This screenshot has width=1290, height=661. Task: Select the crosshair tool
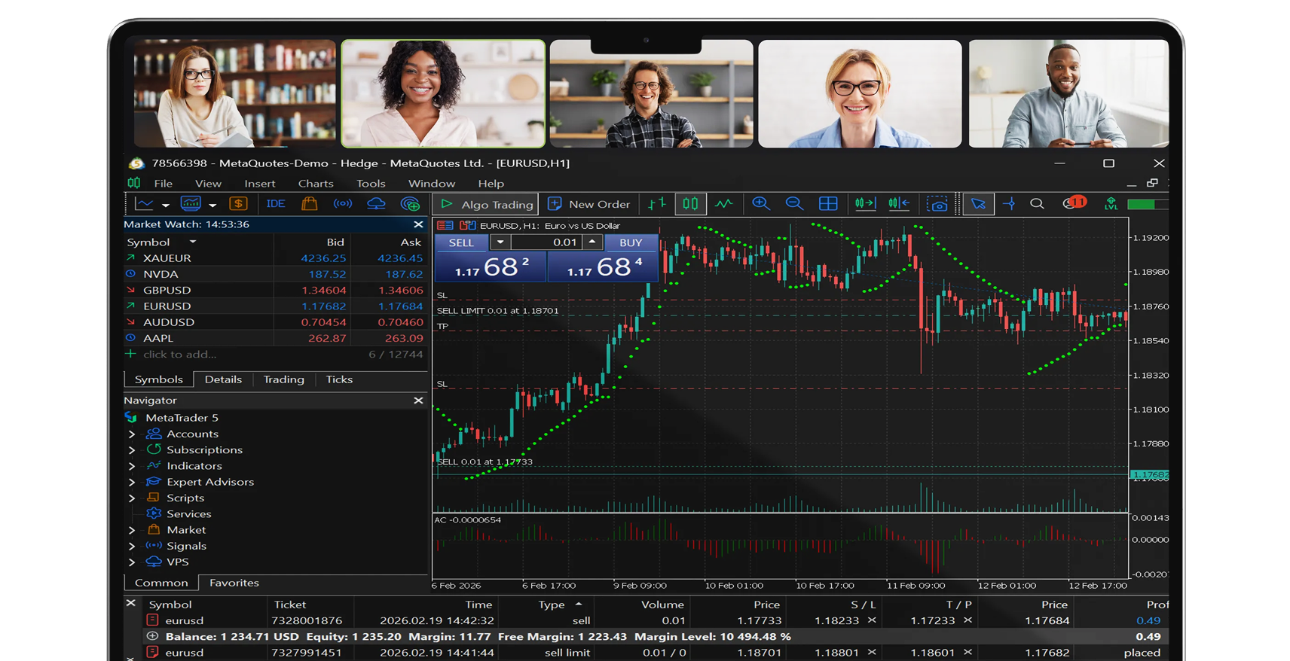point(1009,204)
